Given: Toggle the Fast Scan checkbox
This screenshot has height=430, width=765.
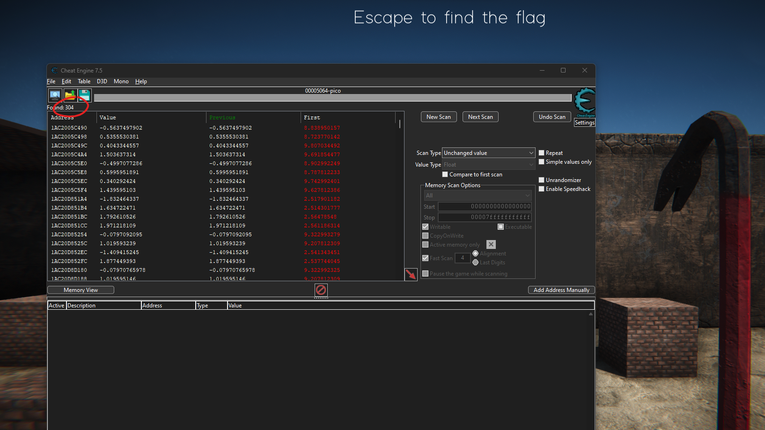Looking at the screenshot, I should pos(425,258).
